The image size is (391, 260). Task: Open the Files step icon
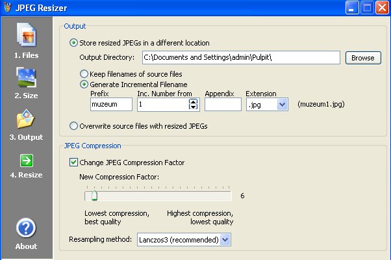tap(26, 36)
